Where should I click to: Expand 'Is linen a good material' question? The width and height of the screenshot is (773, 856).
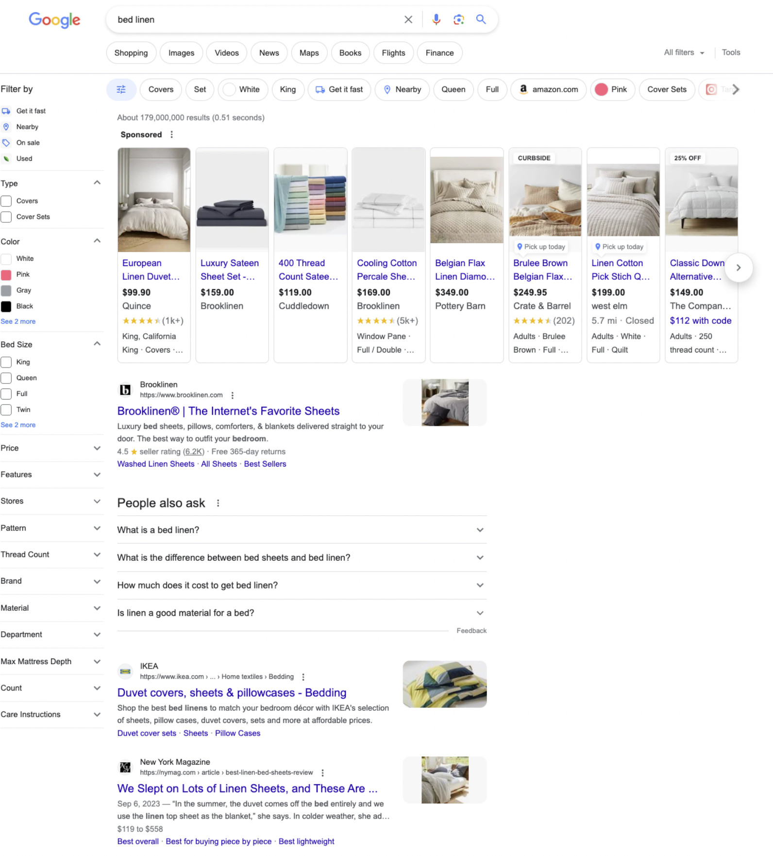302,613
